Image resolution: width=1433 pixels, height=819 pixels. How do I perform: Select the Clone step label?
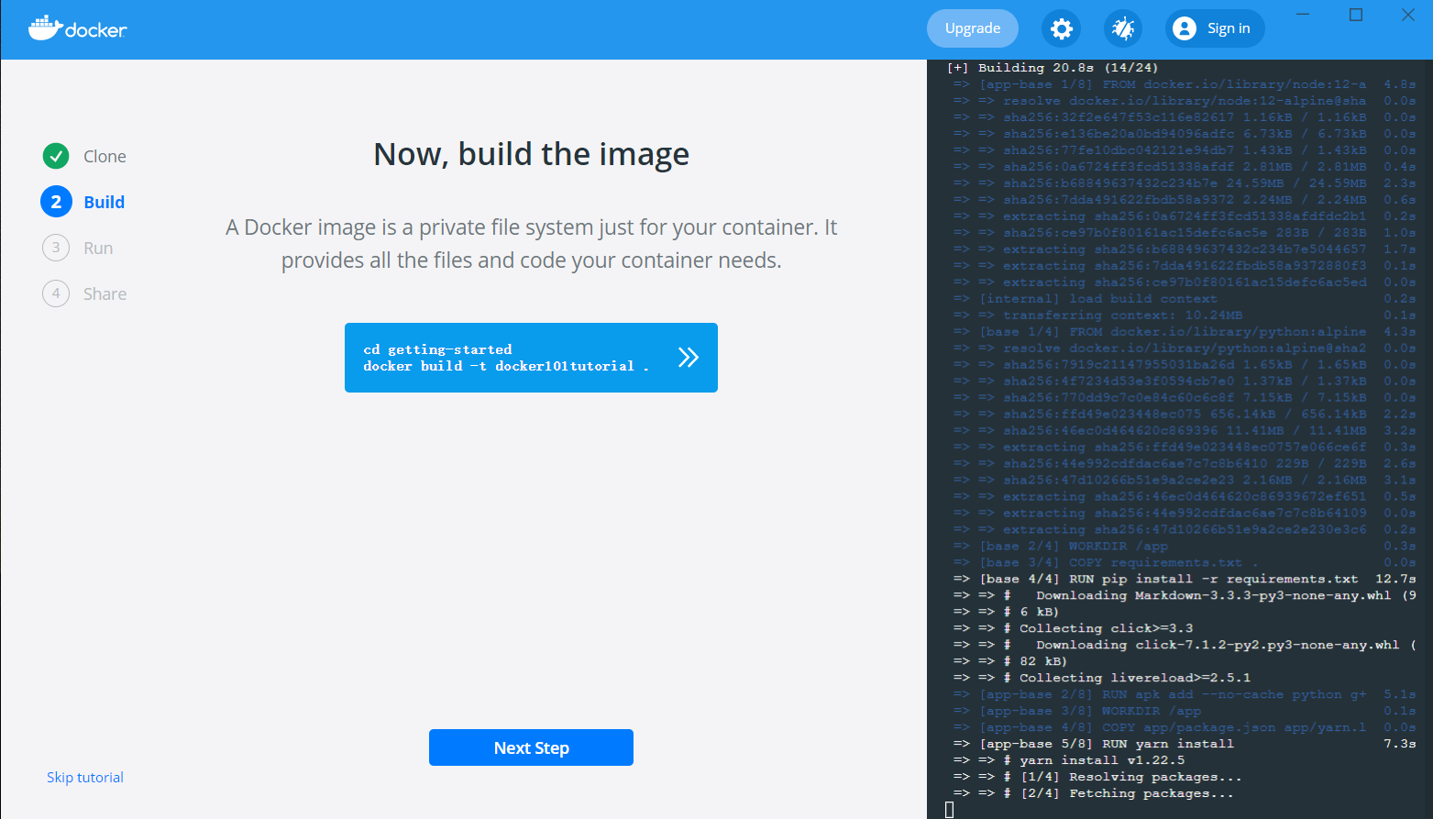pos(105,156)
